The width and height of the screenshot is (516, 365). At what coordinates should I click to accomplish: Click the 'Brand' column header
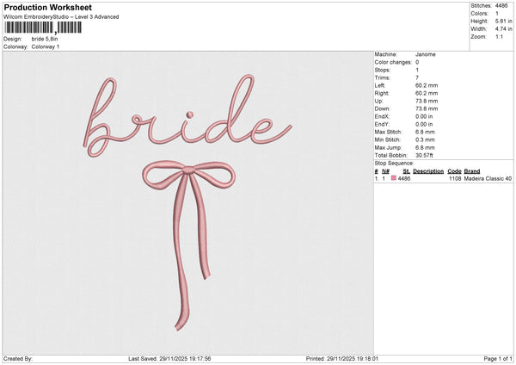(x=472, y=170)
